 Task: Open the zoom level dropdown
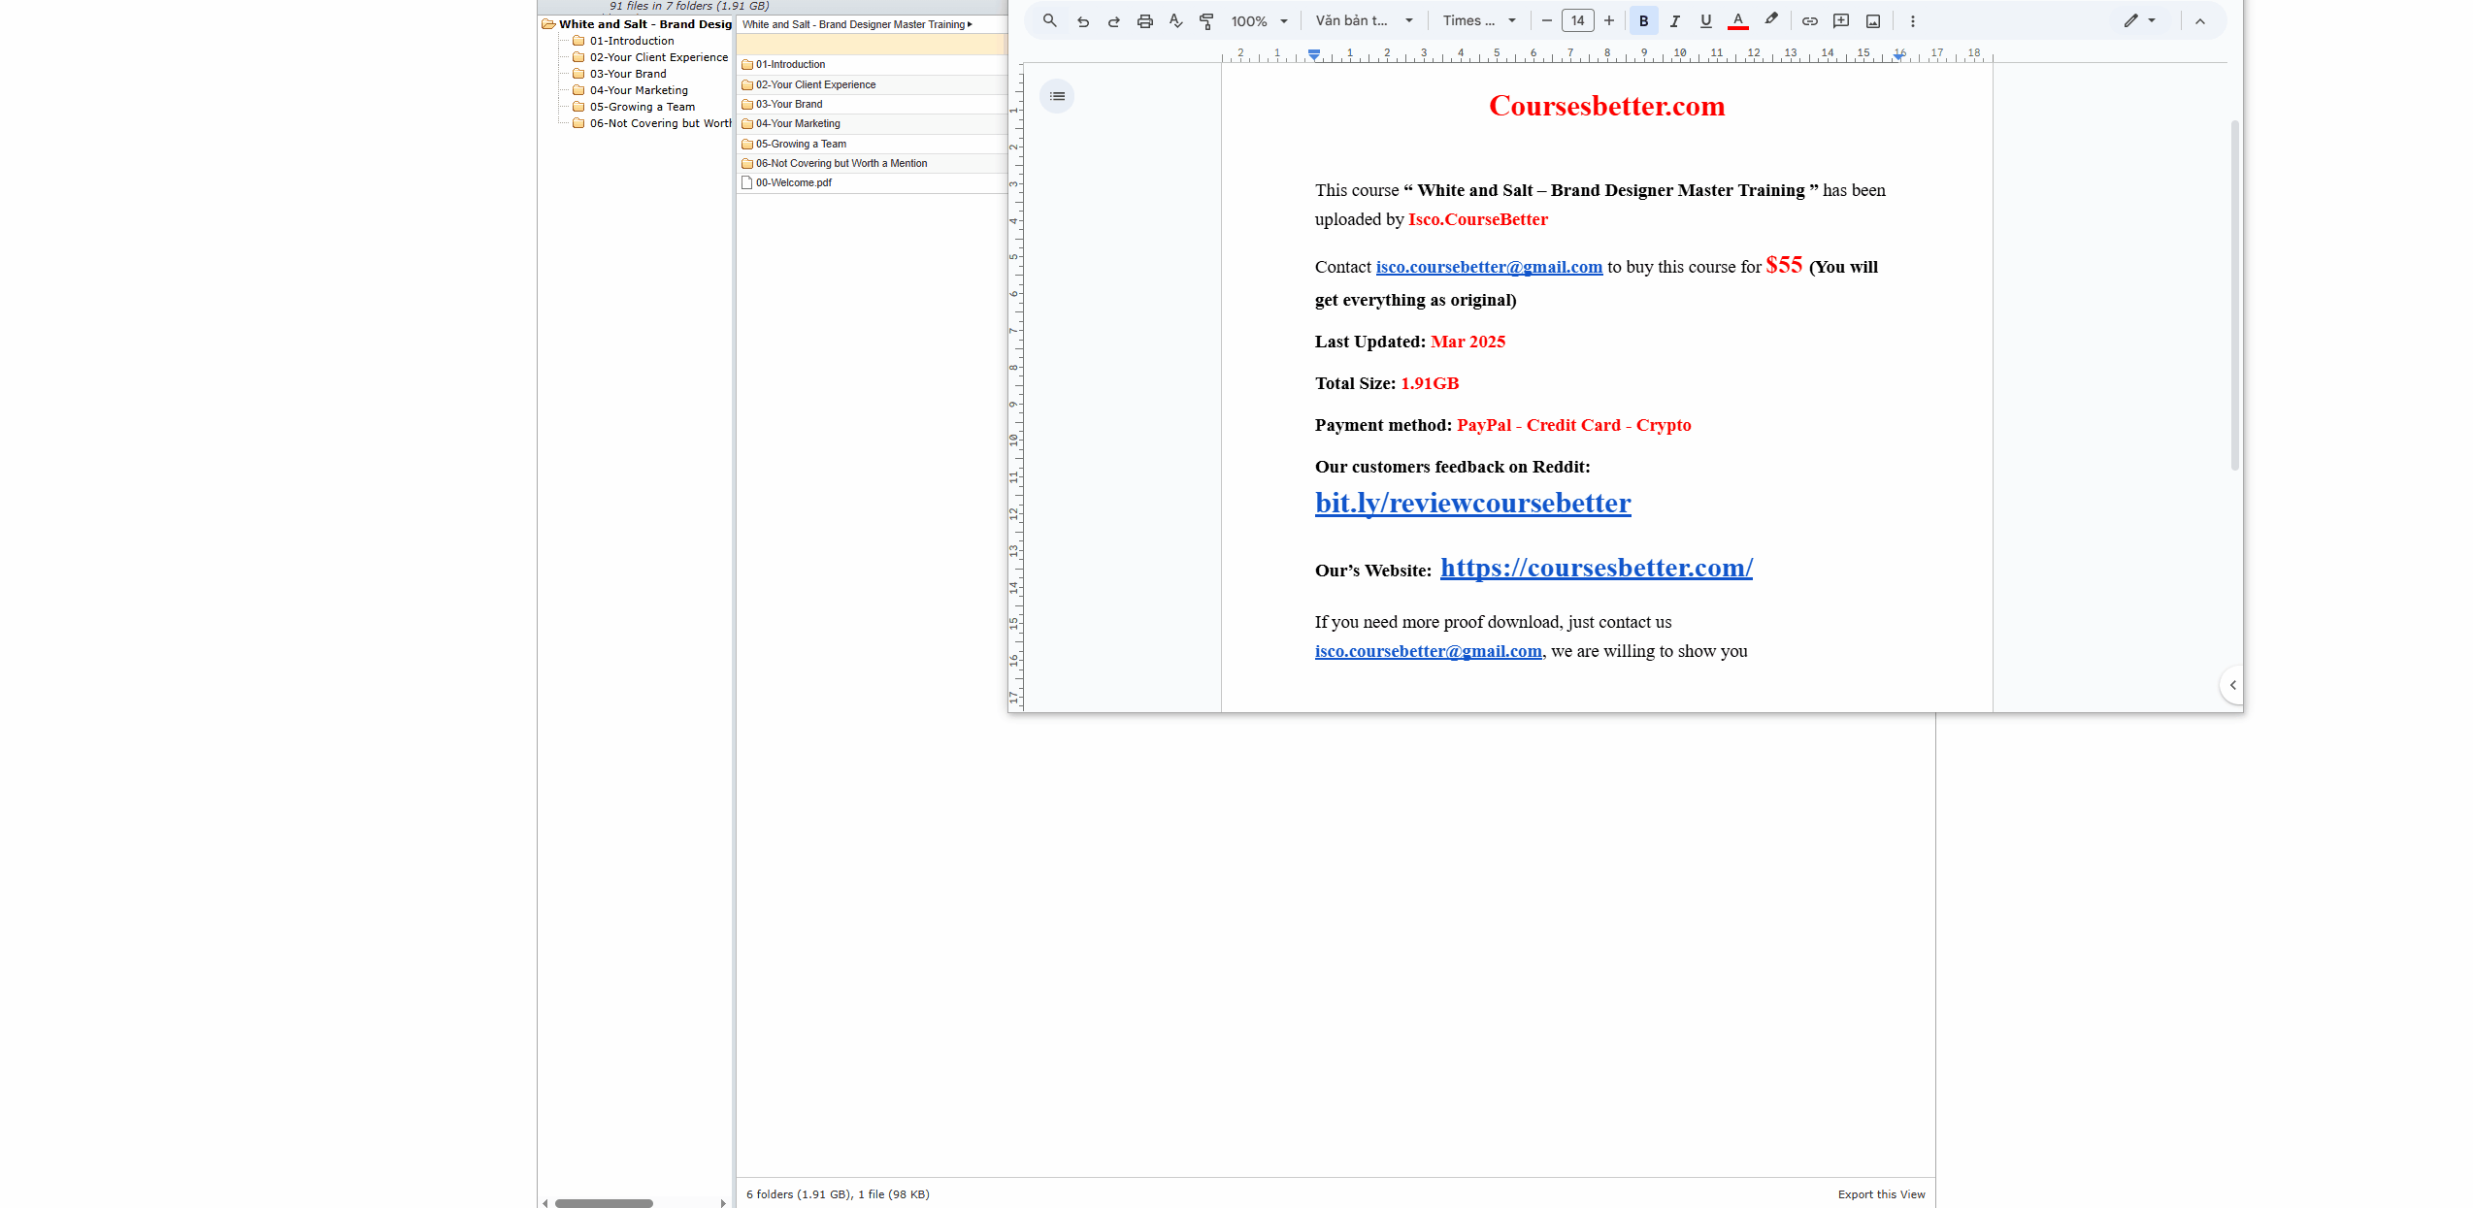pyautogui.click(x=1260, y=20)
